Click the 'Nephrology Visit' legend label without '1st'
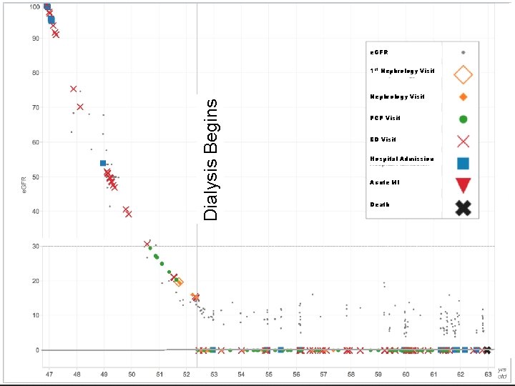 397,96
